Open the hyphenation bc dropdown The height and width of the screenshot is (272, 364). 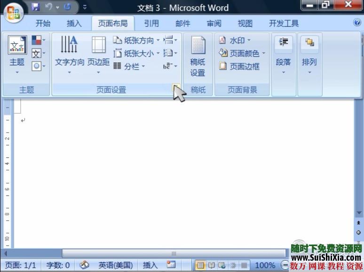click(x=170, y=66)
